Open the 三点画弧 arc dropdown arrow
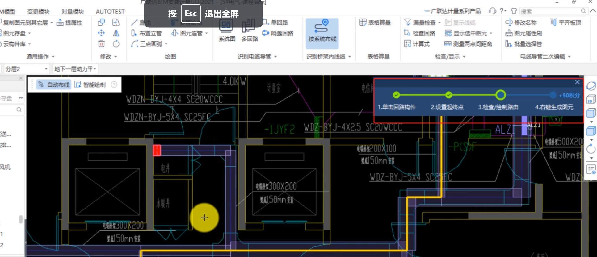This screenshot has height=257, width=597. [166, 44]
